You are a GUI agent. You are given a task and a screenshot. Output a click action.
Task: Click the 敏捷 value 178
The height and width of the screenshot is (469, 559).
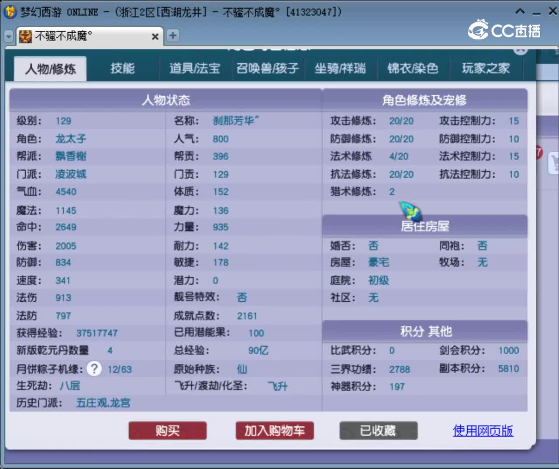click(x=221, y=262)
